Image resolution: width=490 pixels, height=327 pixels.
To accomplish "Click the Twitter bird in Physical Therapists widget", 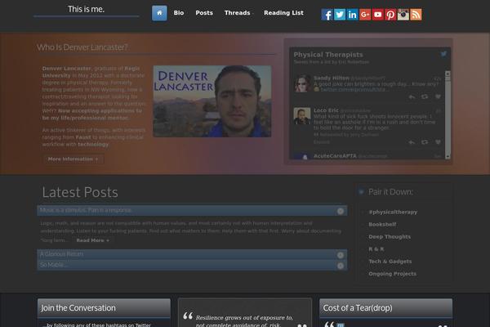I will click(x=443, y=54).
